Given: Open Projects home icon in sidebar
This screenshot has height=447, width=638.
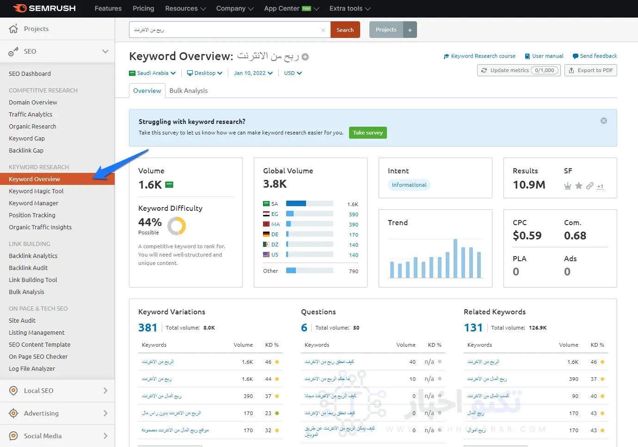Looking at the screenshot, I should click(13, 29).
